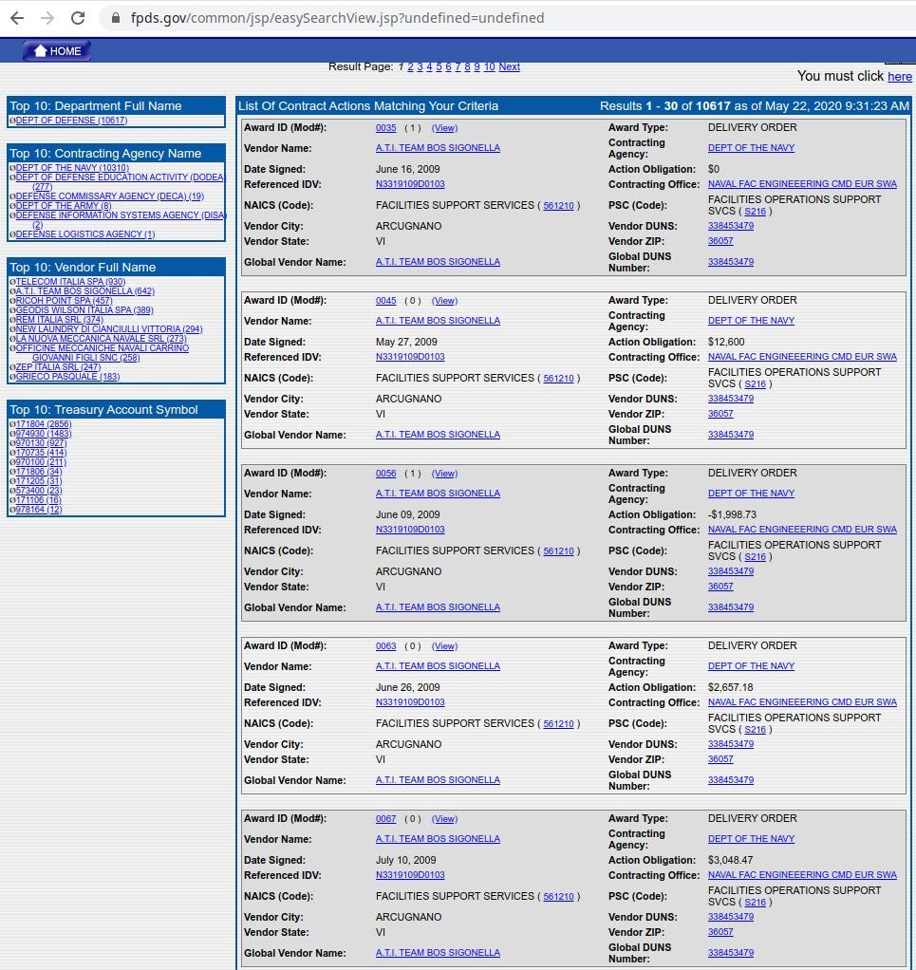Click the Results 1 - 30 of 10617 header text
This screenshot has width=916, height=970.
pos(754,105)
